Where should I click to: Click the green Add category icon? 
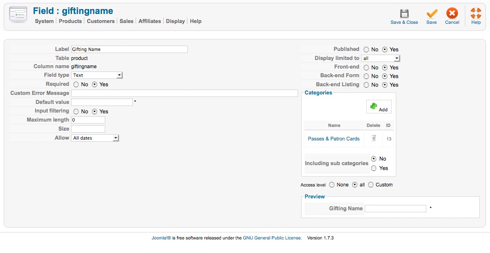pyautogui.click(x=374, y=106)
